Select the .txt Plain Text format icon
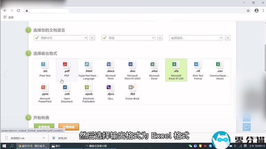This screenshot has height=149, width=266. click(45, 65)
